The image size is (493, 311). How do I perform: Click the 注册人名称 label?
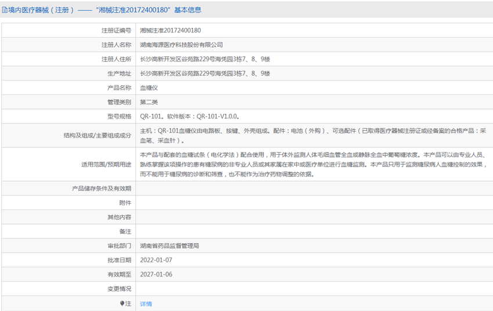(x=117, y=45)
